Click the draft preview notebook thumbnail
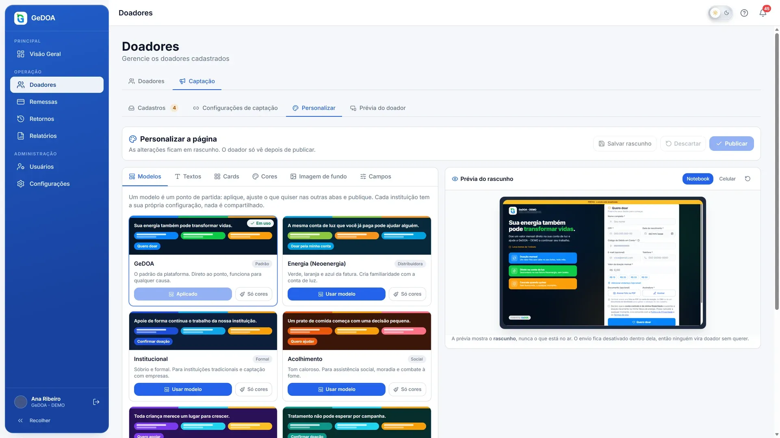This screenshot has width=780, height=438. click(x=603, y=263)
